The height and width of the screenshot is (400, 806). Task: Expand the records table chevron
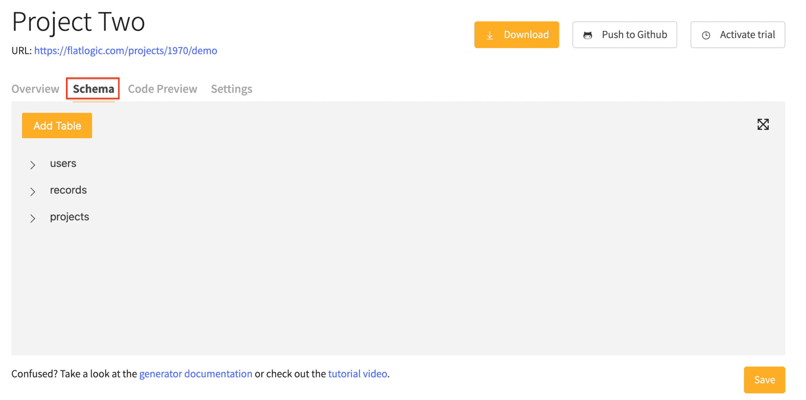(x=33, y=191)
